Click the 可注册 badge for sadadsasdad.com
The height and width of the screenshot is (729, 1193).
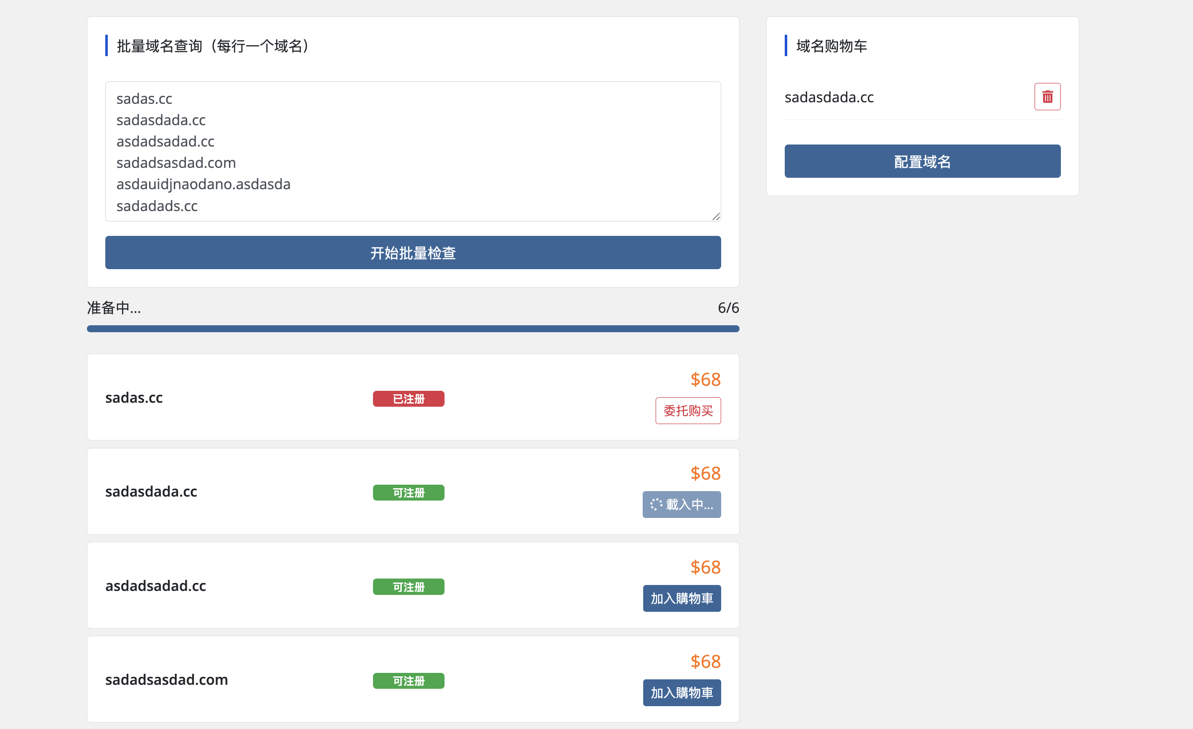tap(408, 681)
